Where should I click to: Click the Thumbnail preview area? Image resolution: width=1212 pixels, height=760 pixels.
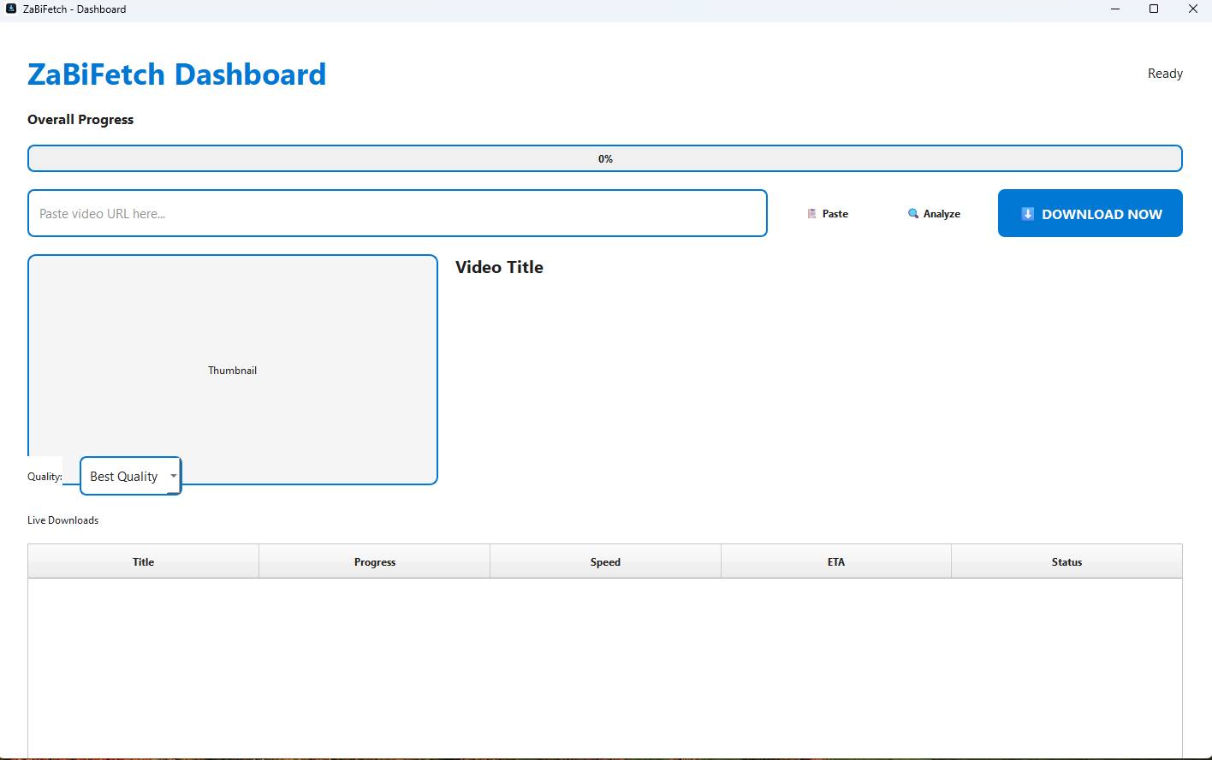[x=233, y=370]
